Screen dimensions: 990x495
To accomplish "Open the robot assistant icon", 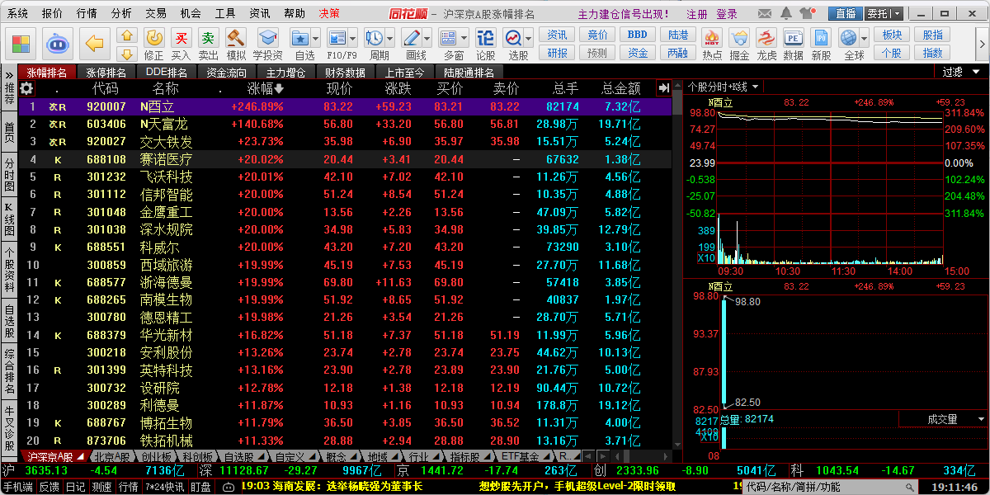I will point(58,43).
